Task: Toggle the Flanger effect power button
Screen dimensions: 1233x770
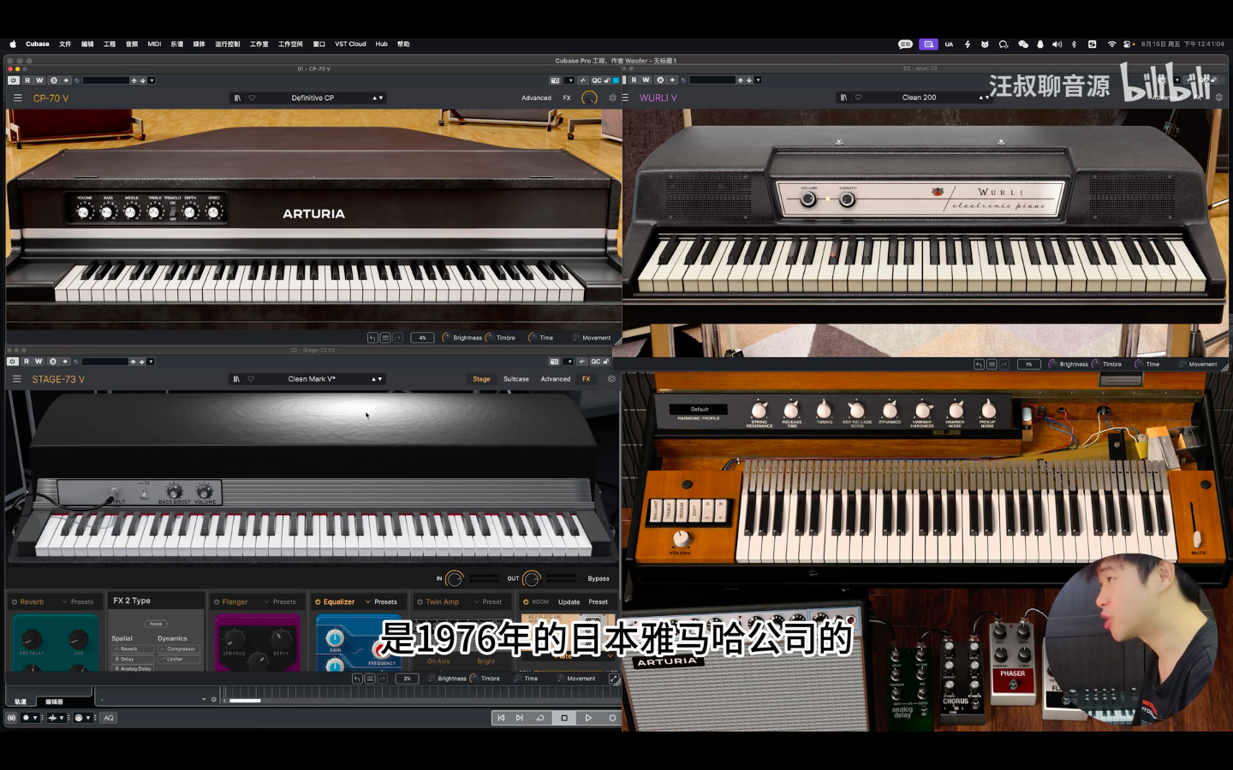Action: tap(217, 602)
